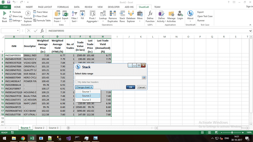Click the column H header
This screenshot has width=253, height=142.
103,37
